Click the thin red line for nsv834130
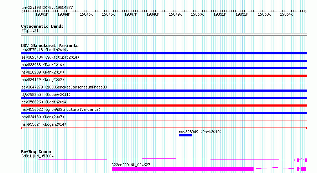The width and height of the screenshot is (317, 173). [x=164, y=120]
